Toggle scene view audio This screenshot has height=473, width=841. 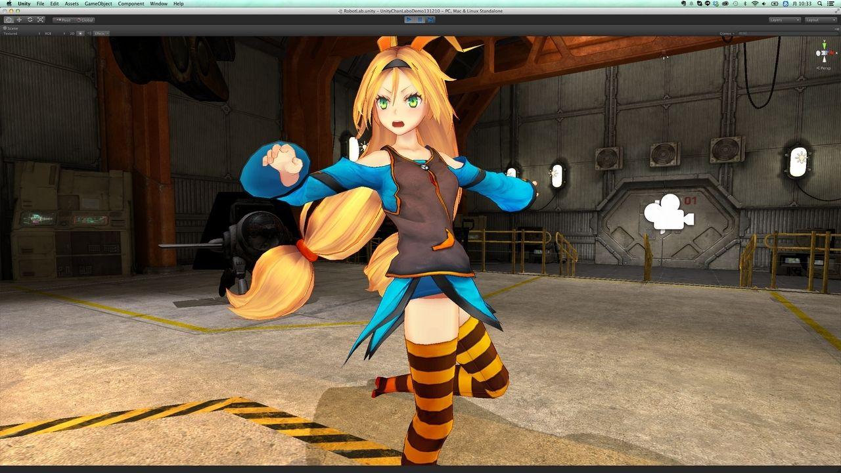[89, 34]
